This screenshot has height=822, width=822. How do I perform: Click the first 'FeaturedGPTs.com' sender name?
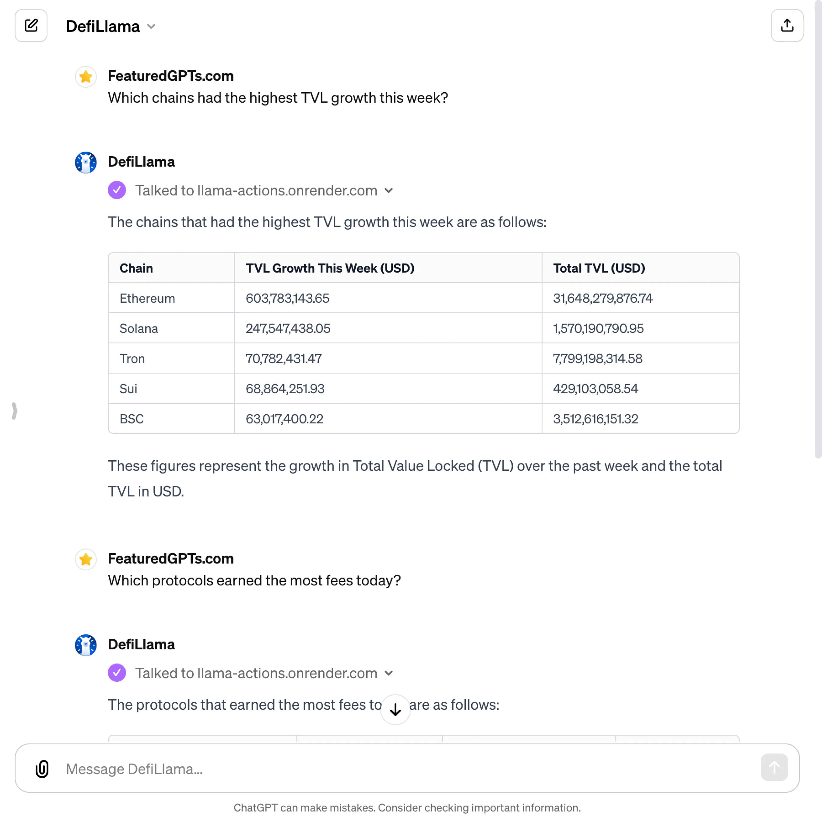(170, 76)
